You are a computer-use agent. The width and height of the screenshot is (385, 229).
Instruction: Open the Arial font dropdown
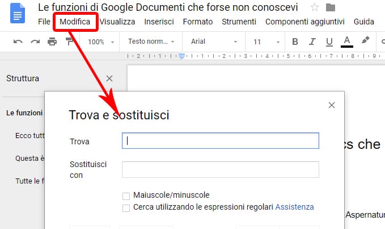[x=214, y=41]
